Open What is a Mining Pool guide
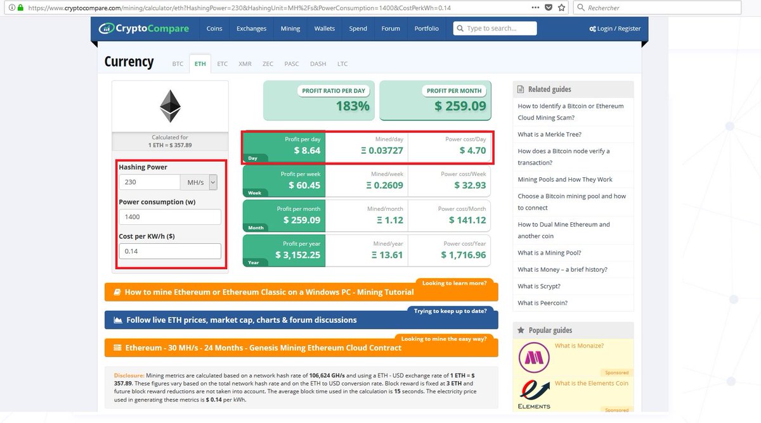The image size is (761, 423). click(x=549, y=253)
